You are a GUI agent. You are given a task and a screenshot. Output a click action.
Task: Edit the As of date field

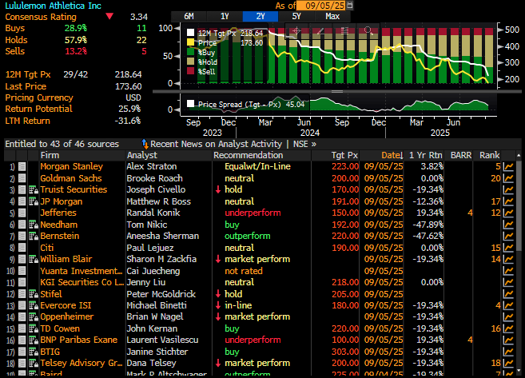click(320, 6)
